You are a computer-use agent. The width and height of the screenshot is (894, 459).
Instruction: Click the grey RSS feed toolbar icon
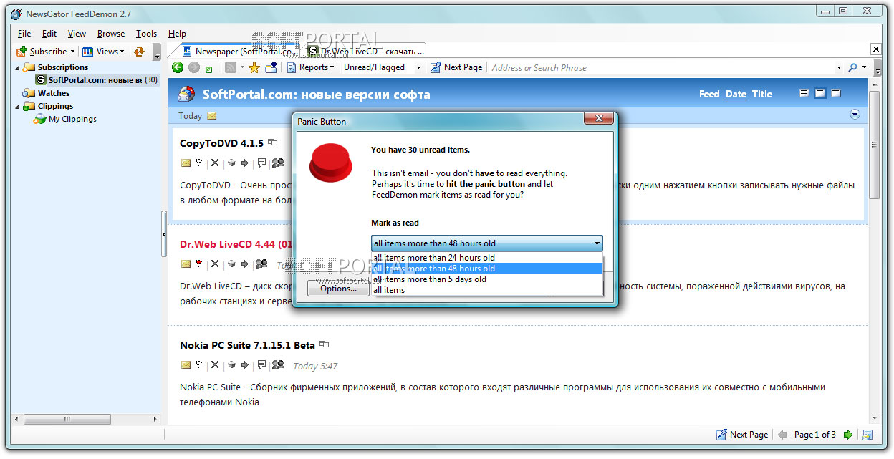coord(231,67)
